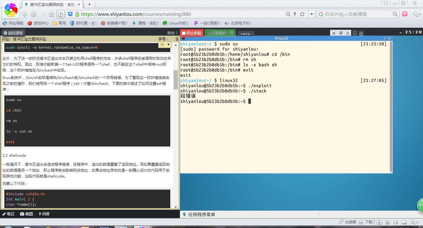
Task: Open 应用程序菜单 applications menu
Action: click(199, 214)
